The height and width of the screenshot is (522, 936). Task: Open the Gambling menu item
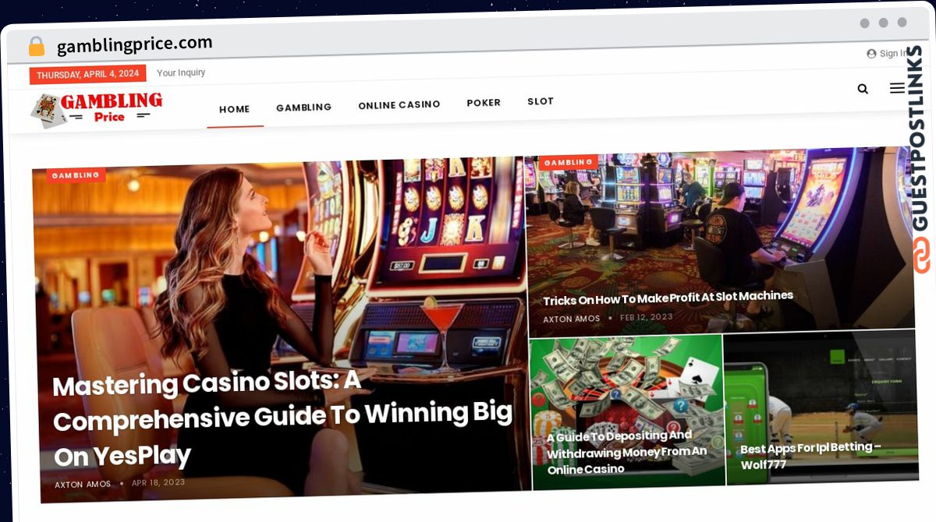(303, 108)
